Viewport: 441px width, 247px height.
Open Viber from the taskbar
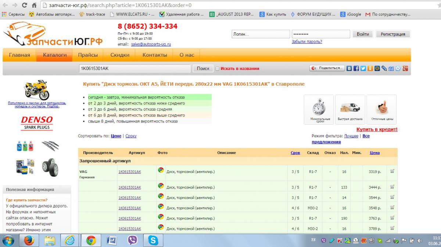coord(132,240)
